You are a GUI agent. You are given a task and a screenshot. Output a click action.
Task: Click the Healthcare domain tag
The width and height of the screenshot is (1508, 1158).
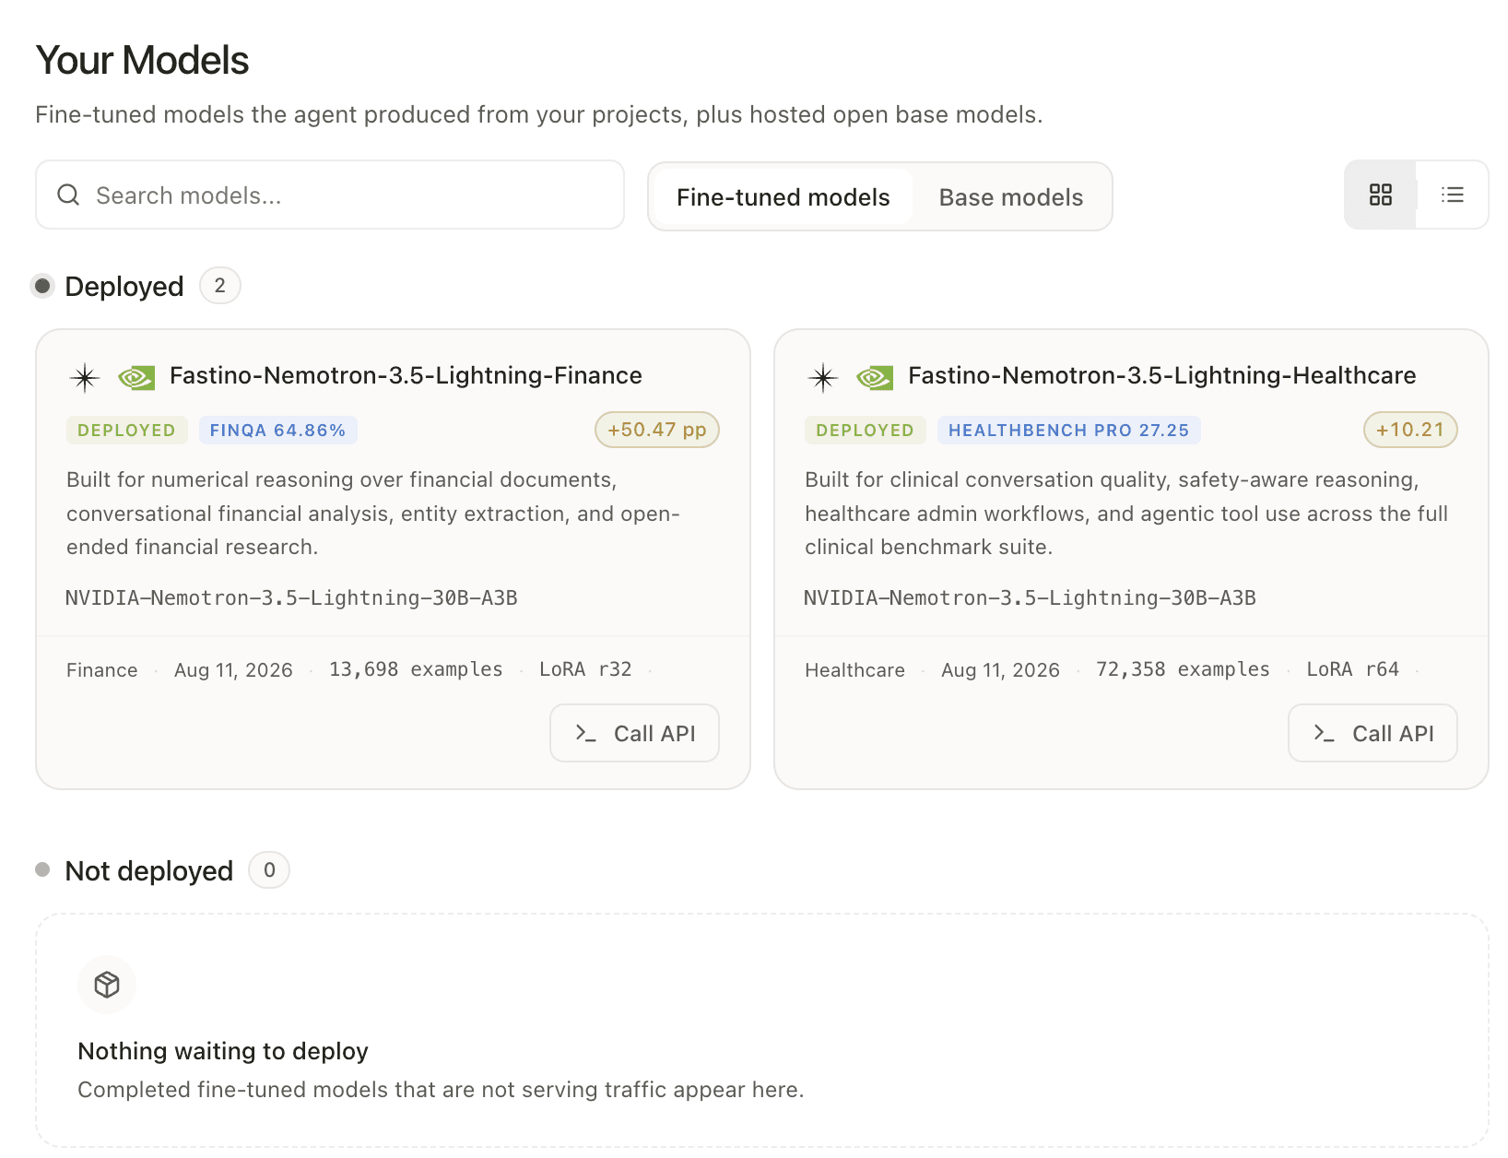[x=854, y=670]
